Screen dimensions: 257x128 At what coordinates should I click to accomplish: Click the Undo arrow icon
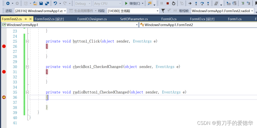55,3
